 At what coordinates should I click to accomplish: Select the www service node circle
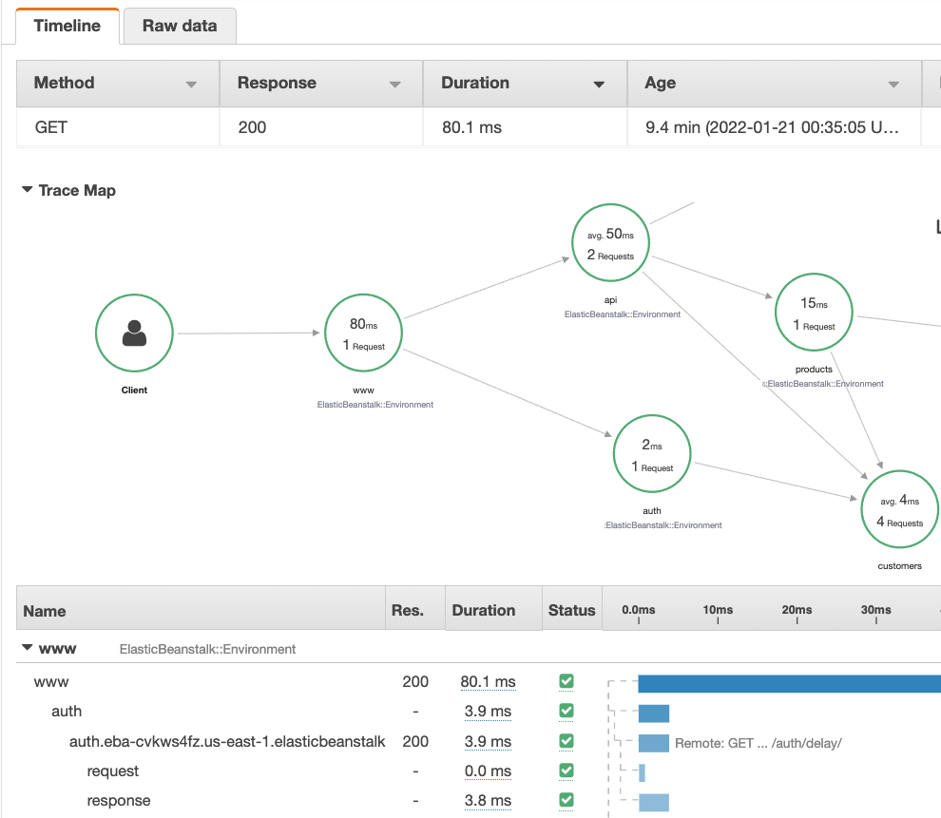coord(363,333)
